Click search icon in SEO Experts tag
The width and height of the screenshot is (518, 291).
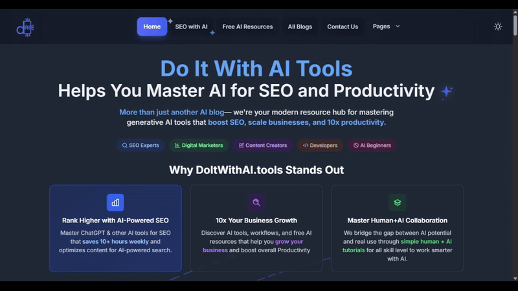(x=124, y=145)
